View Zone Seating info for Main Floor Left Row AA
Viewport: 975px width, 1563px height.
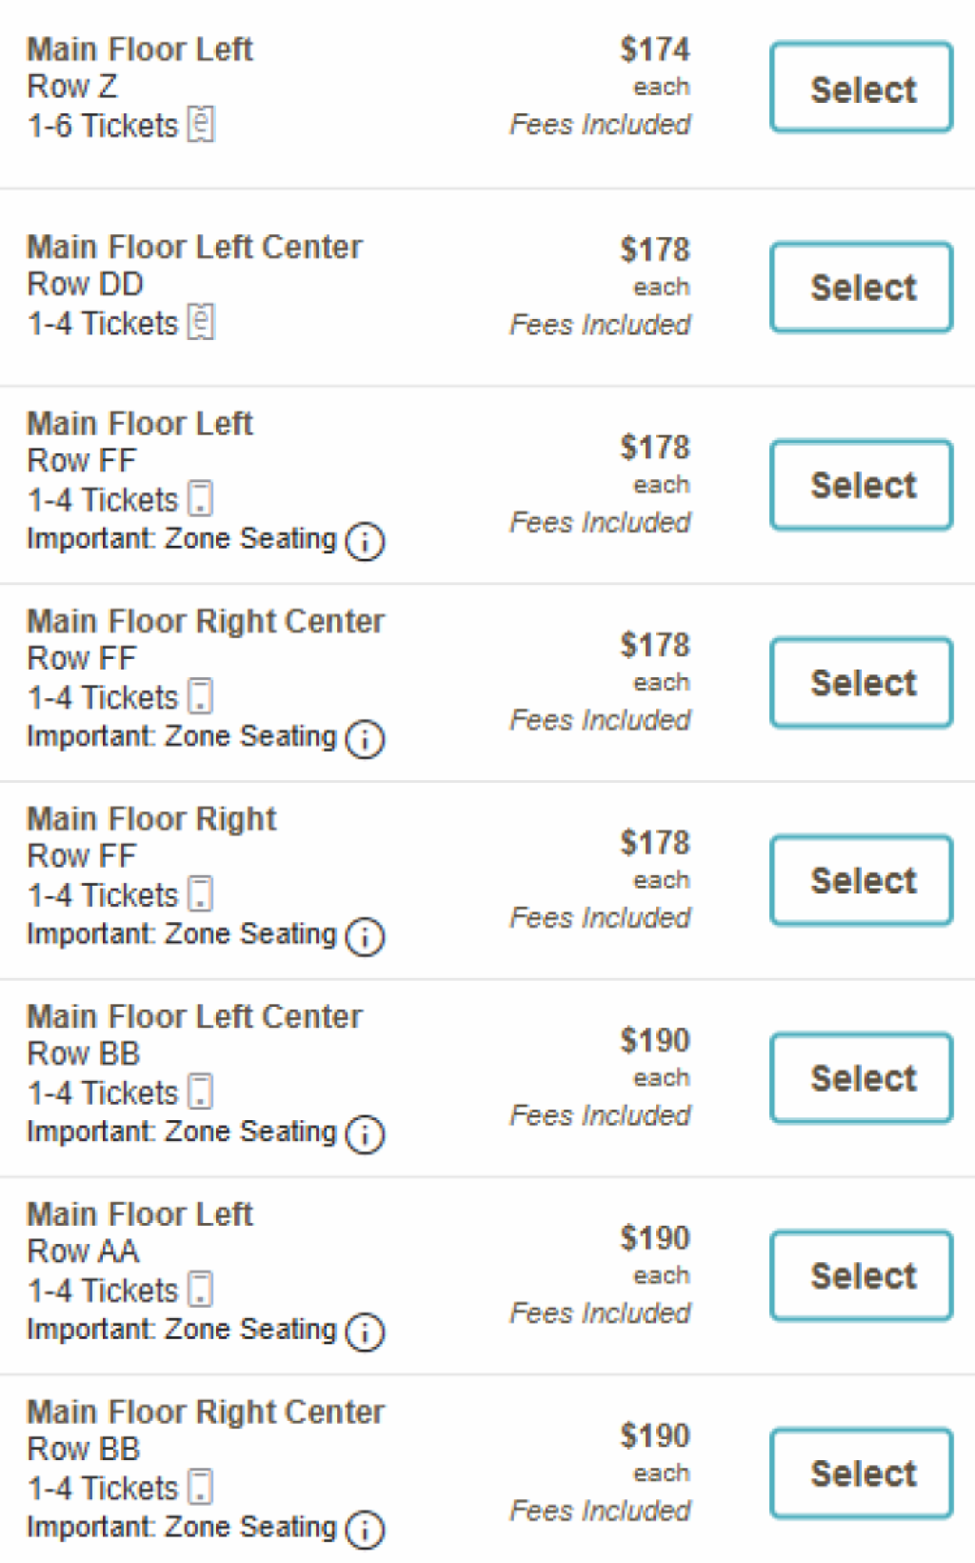[365, 1332]
